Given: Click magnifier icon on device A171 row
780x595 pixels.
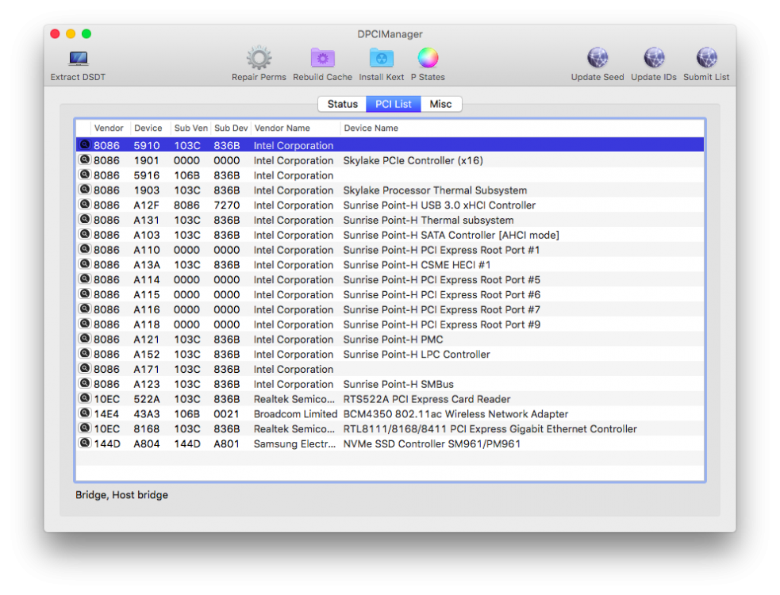Looking at the screenshot, I should click(x=85, y=369).
